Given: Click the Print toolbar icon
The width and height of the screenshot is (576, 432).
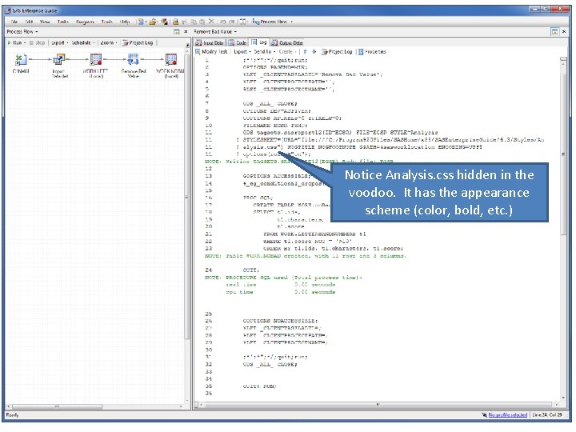Looking at the screenshot, I should [175, 22].
